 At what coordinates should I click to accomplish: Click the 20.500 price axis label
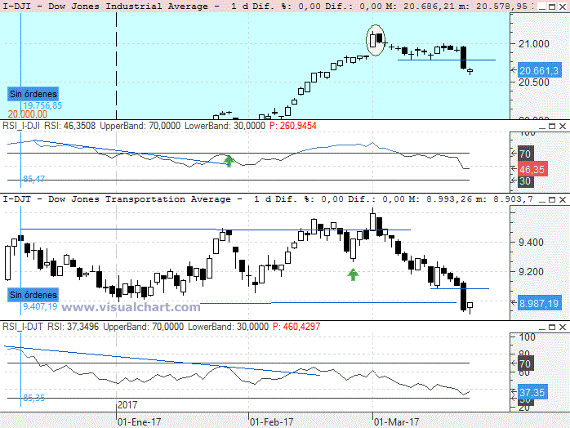tap(533, 82)
